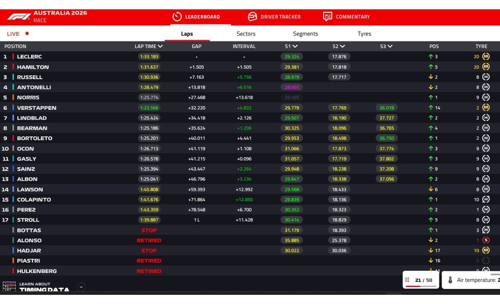Click the Leaderboard stopwatch icon
The width and height of the screenshot is (500, 304).
point(177,17)
